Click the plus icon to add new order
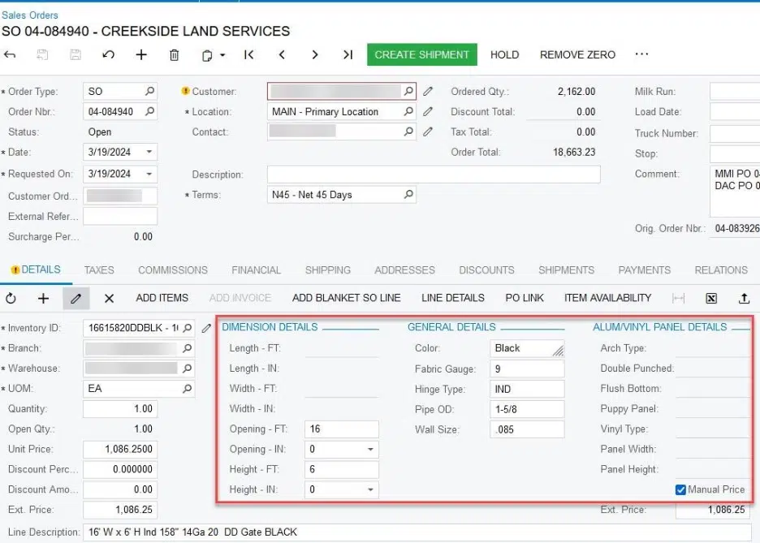This screenshot has width=760, height=543. (x=141, y=55)
